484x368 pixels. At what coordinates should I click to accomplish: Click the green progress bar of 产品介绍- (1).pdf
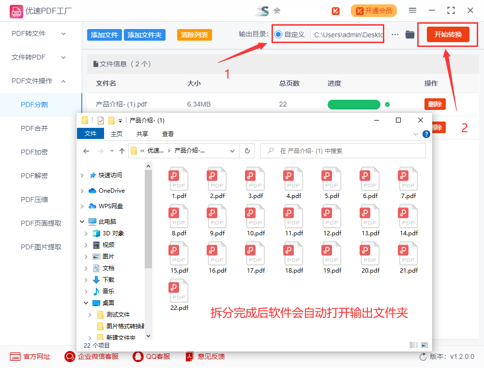click(354, 104)
